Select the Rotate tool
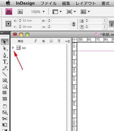This screenshot has height=131, width=114. pos(5,106)
